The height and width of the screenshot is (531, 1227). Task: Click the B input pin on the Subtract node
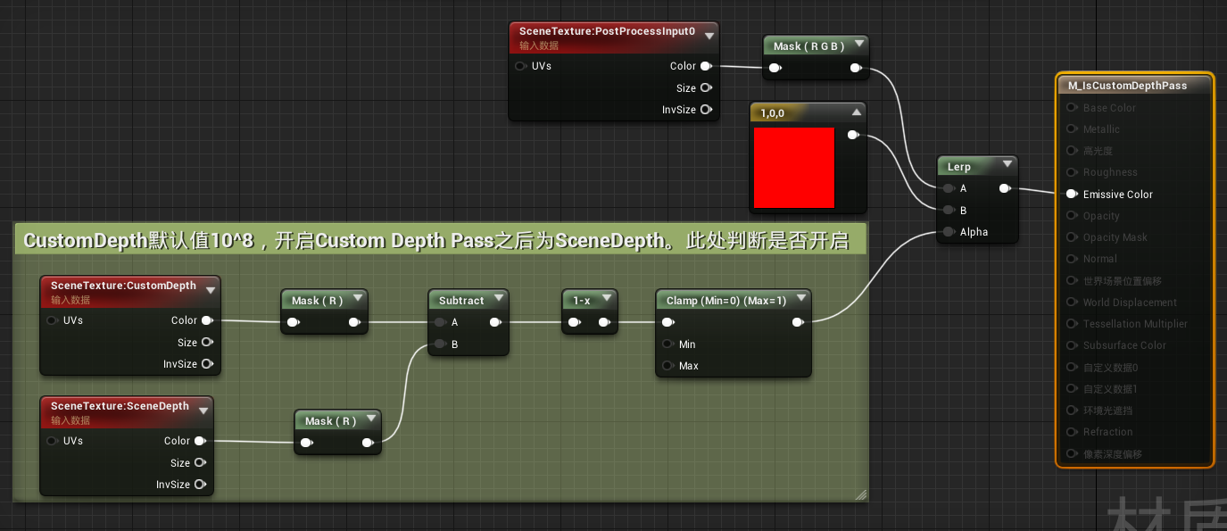click(440, 344)
